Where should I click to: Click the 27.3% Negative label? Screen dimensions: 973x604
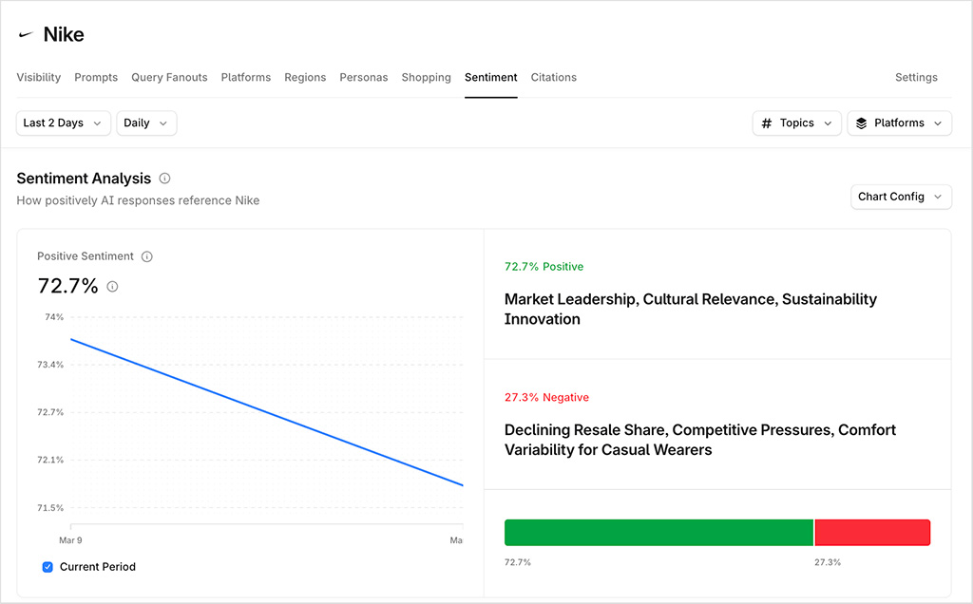pos(547,397)
